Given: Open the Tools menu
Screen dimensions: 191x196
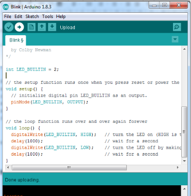Looking at the screenshot, I should click(48, 17).
